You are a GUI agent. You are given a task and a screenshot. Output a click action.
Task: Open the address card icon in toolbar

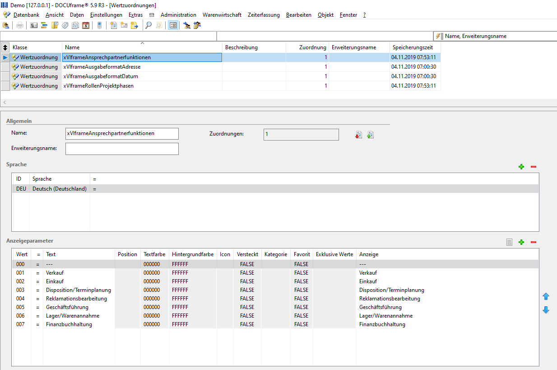tap(34, 25)
